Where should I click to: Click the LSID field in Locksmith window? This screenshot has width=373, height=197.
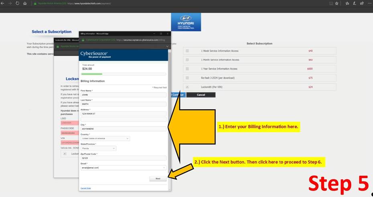click(70, 123)
